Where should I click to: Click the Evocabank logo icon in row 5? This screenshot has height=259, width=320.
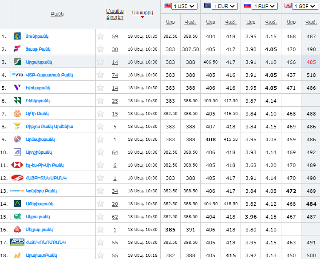tap(17, 88)
